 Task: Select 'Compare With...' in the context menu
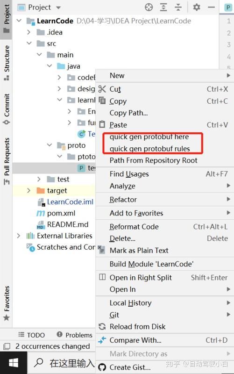pyautogui.click(x=135, y=340)
